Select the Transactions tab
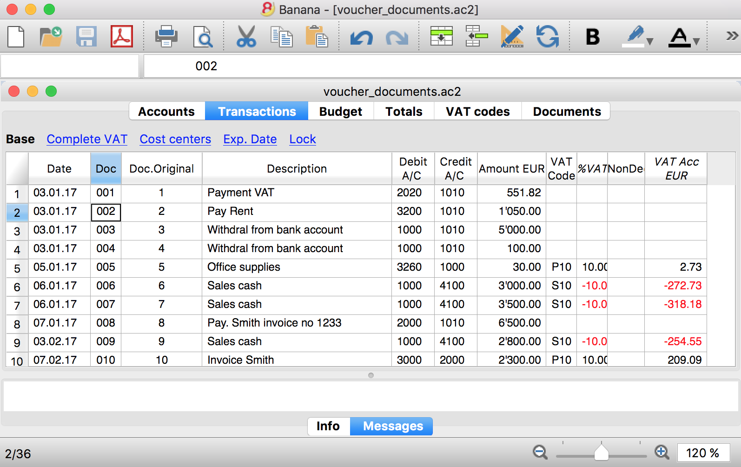 click(x=257, y=112)
